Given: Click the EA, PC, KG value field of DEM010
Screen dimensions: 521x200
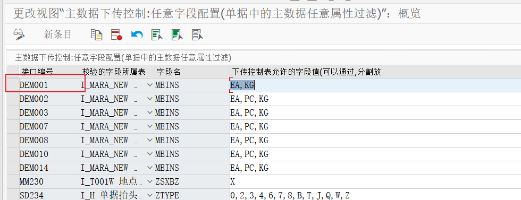Looking at the screenshot, I should 375,154.
